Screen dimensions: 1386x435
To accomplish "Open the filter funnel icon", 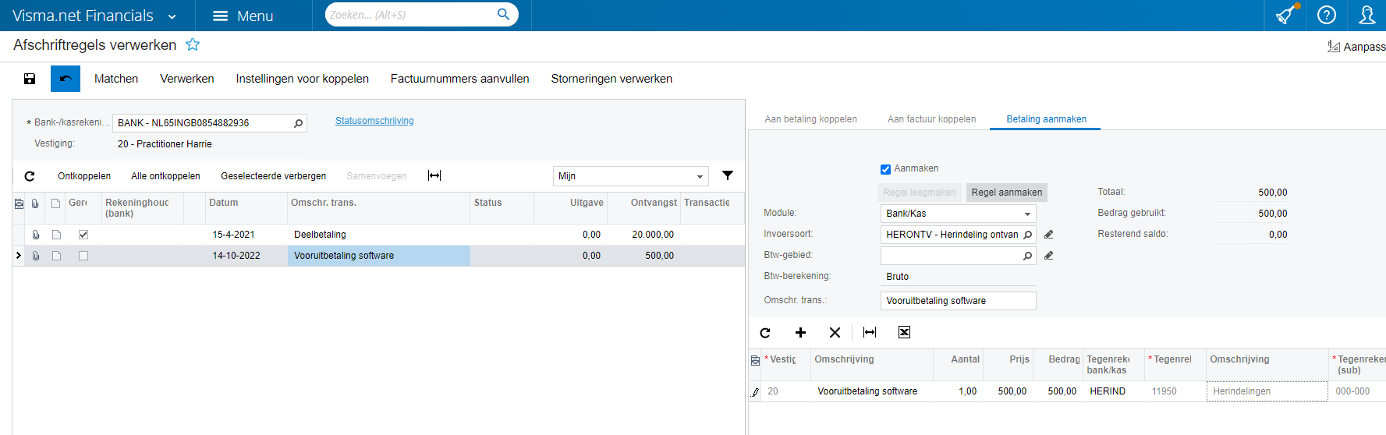I will coord(728,176).
